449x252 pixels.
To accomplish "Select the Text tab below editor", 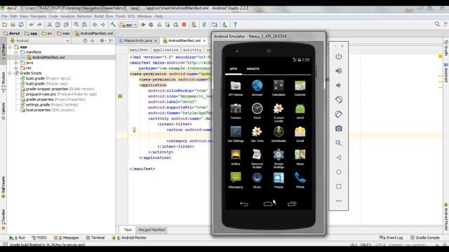I will pyautogui.click(x=128, y=230).
